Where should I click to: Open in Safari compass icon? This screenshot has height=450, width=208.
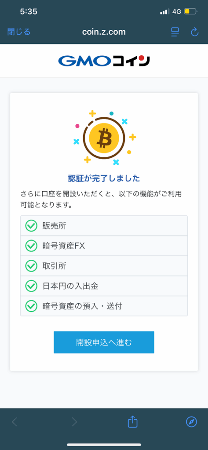tap(191, 421)
